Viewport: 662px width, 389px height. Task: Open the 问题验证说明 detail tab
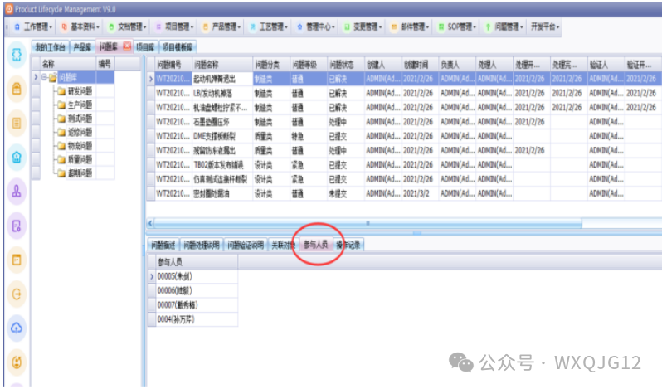tap(246, 245)
